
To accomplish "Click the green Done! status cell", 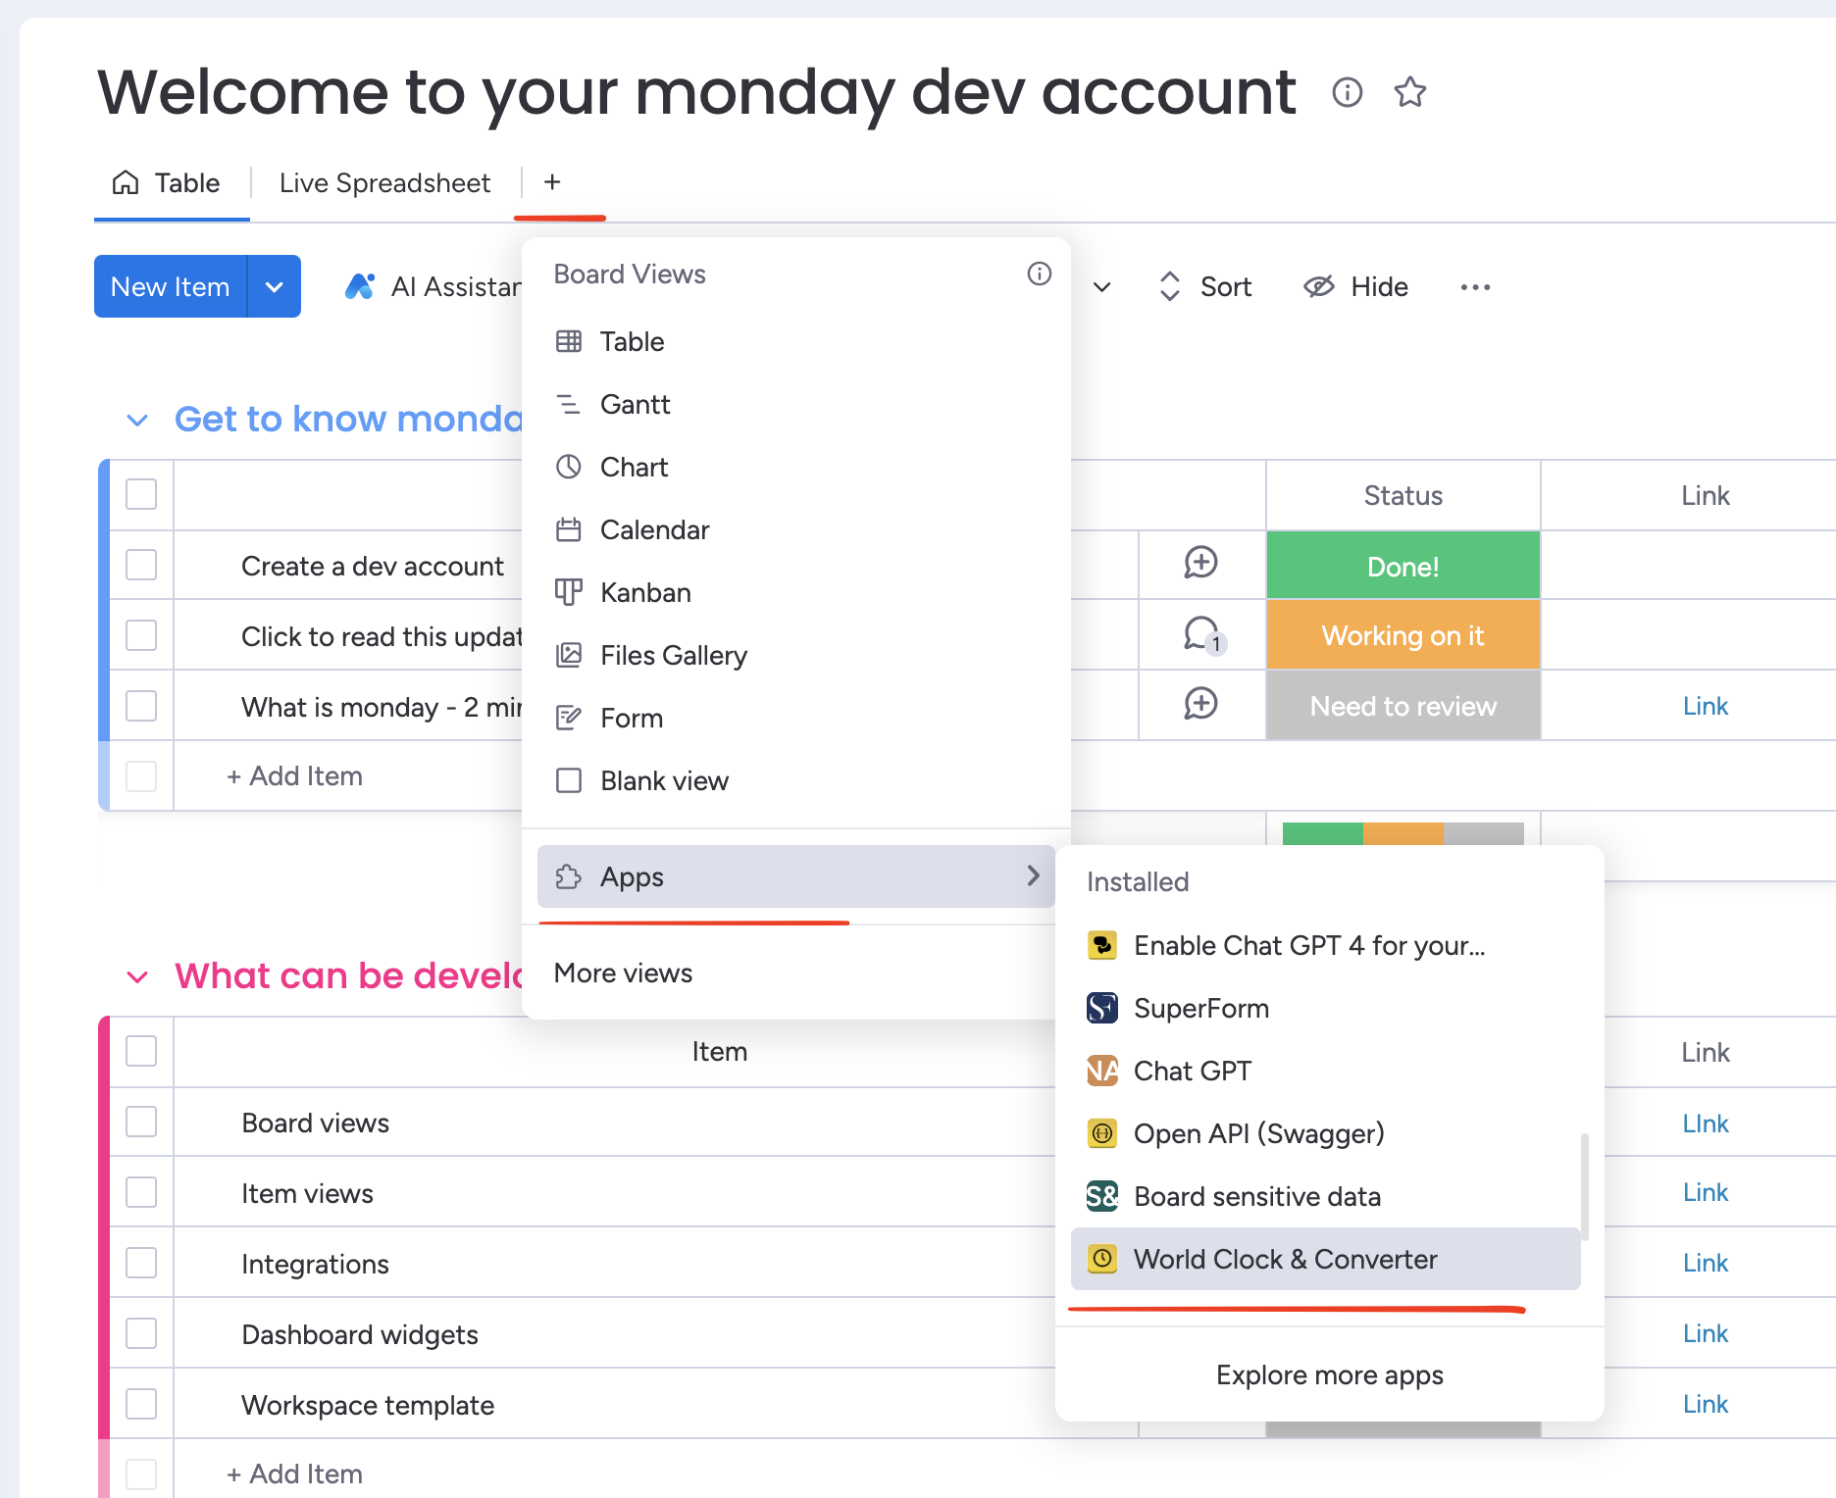I will point(1403,566).
